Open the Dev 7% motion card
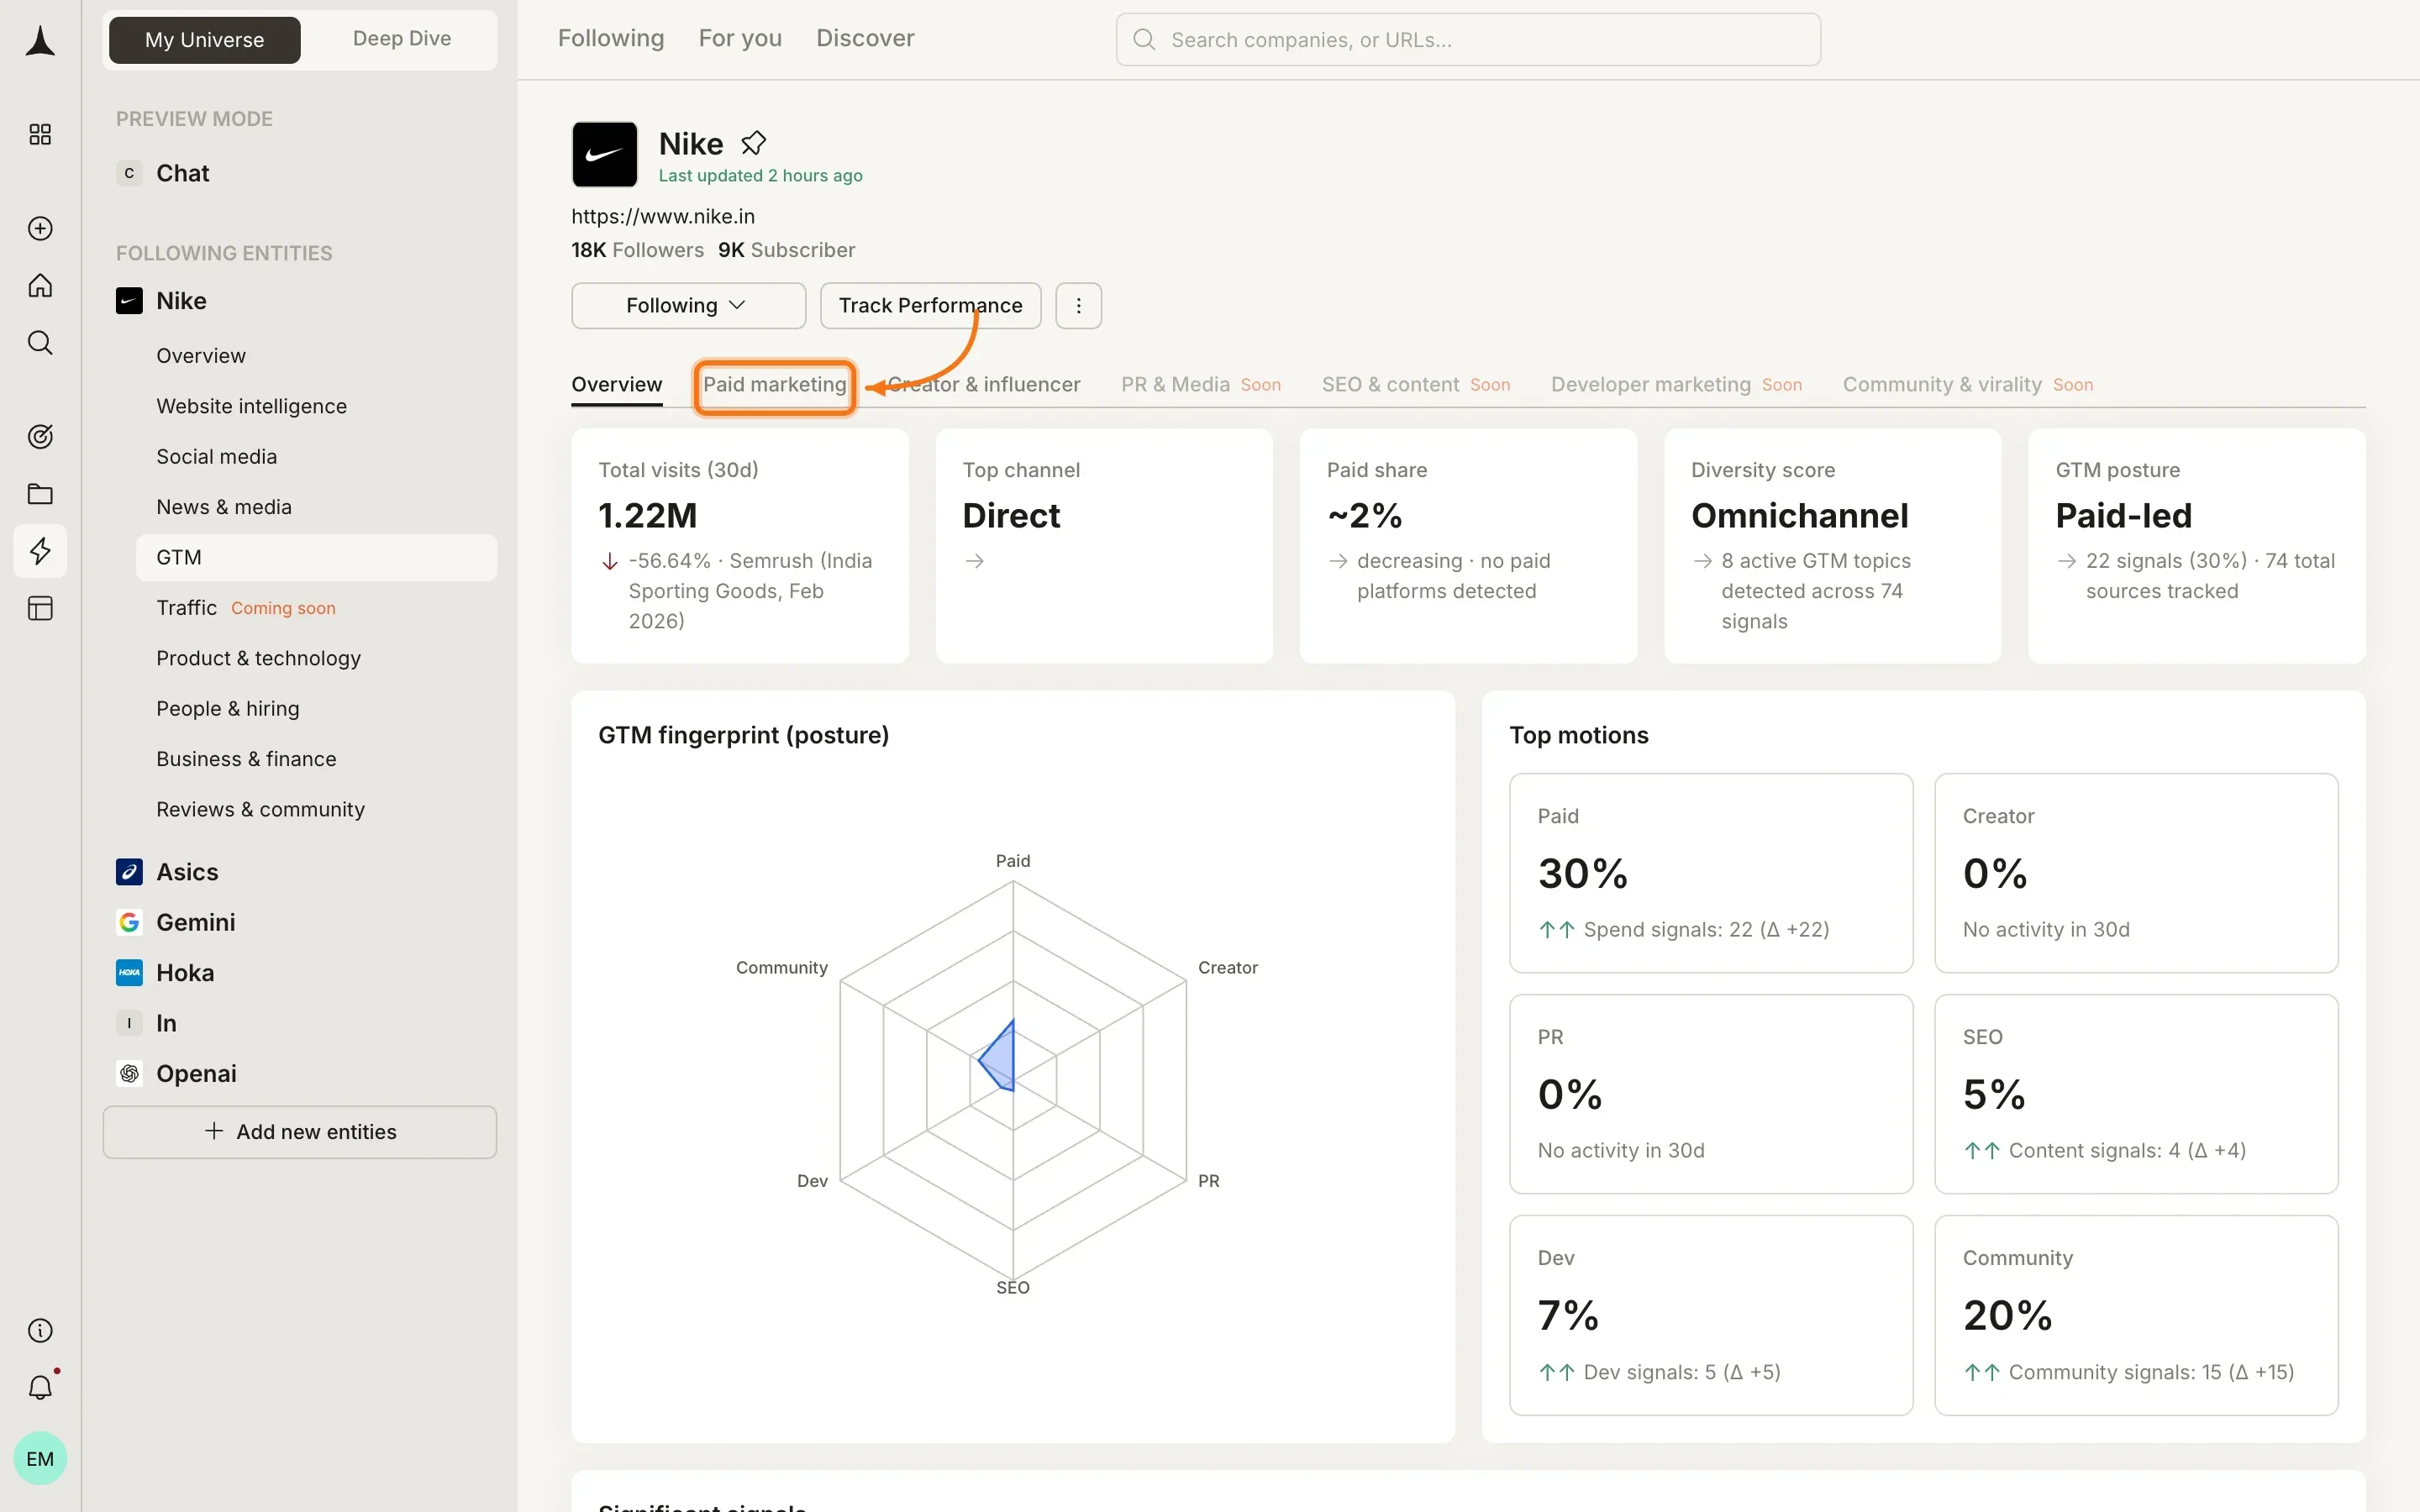 [1711, 1315]
